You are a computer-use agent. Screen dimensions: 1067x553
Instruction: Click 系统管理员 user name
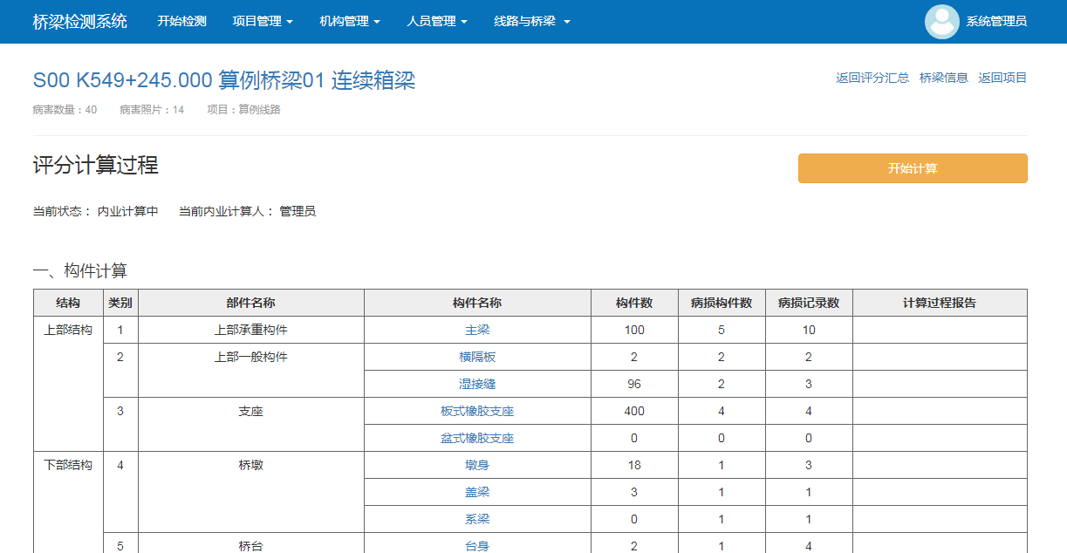pos(996,22)
